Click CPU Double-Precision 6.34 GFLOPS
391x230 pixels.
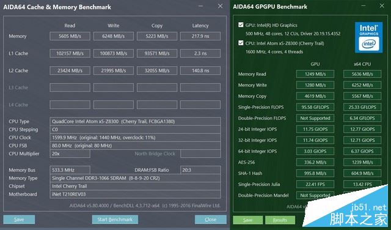[x=362, y=118]
